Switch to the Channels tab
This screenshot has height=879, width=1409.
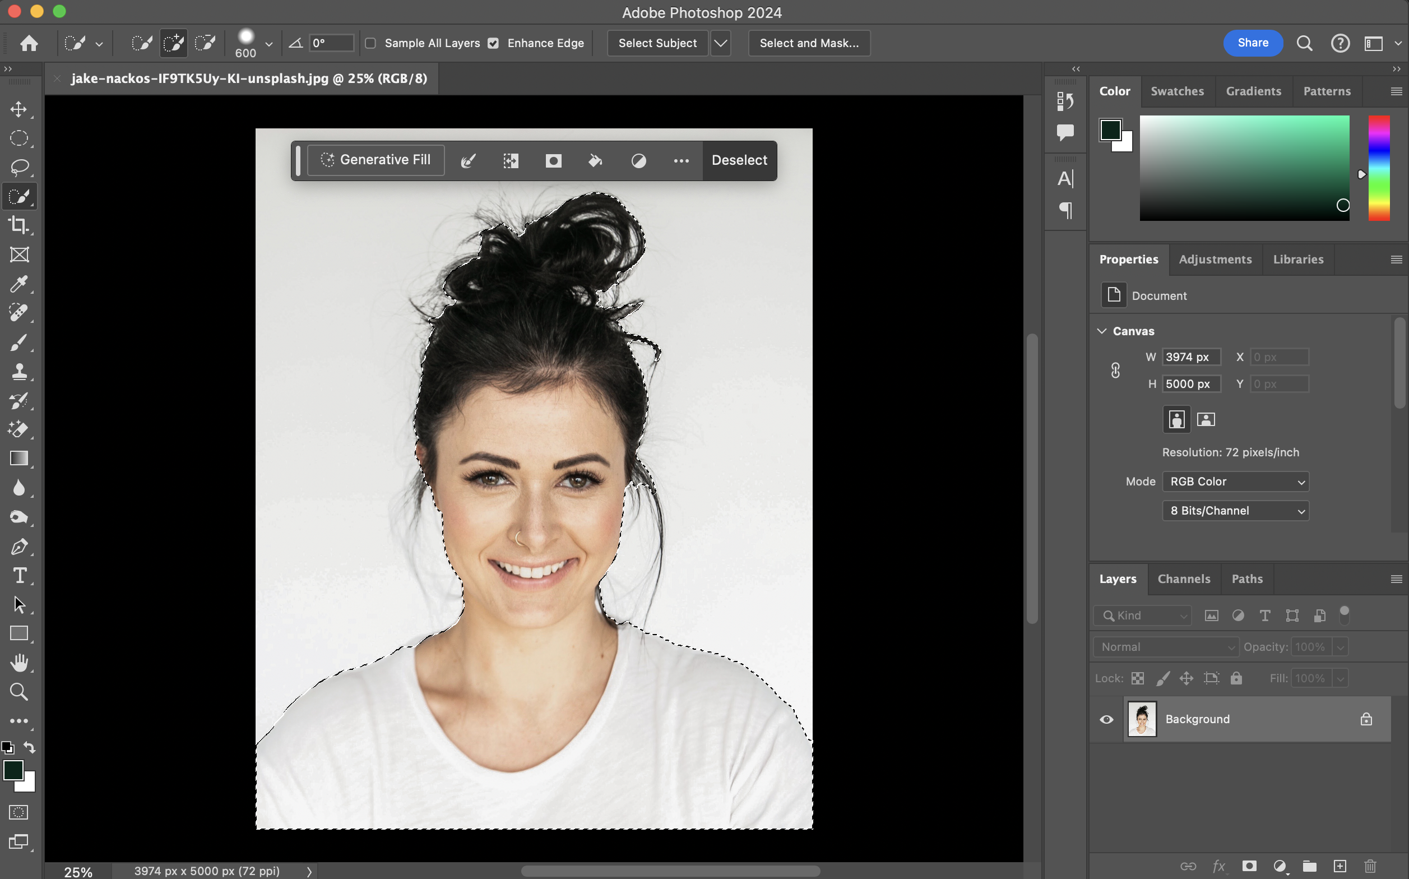[1184, 579]
